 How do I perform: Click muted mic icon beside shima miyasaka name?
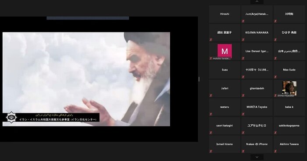pos(275,95)
